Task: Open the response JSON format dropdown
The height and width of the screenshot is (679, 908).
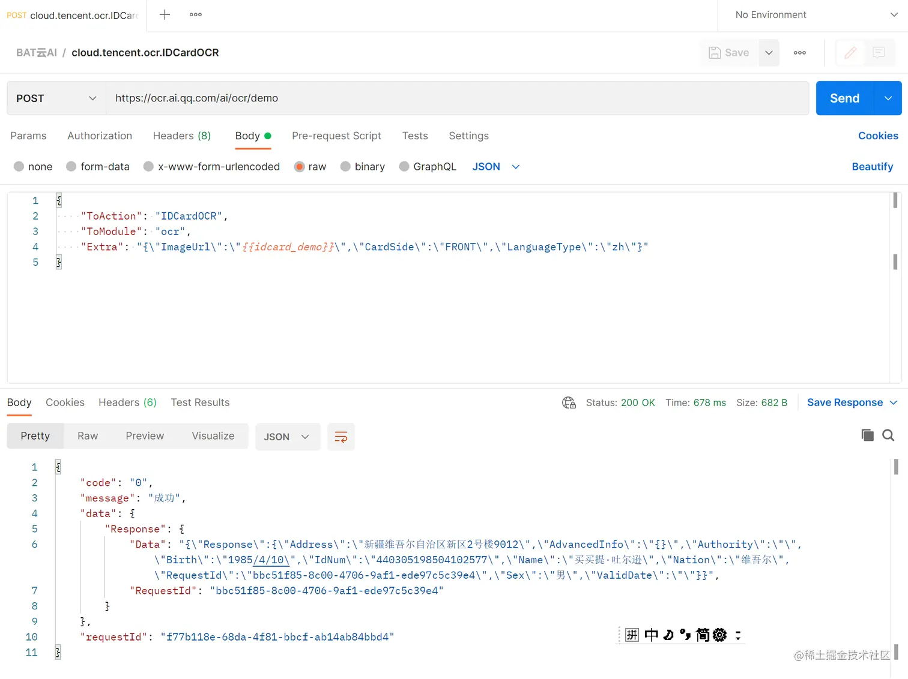Action: click(x=287, y=437)
